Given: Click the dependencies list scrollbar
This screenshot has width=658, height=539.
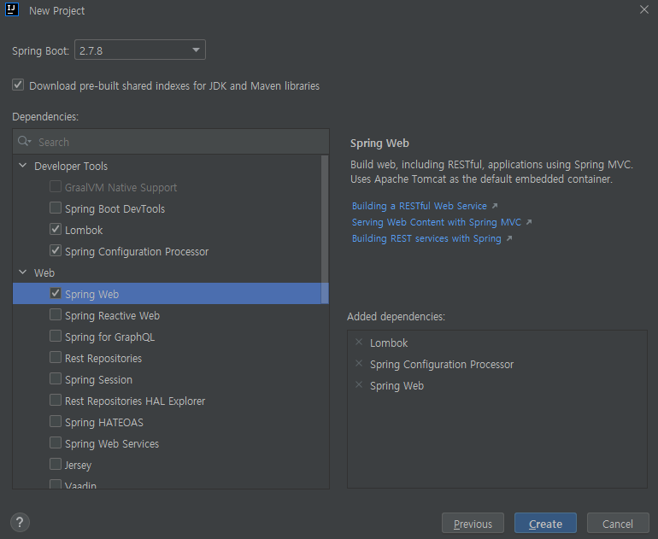Looking at the screenshot, I should tap(325, 229).
